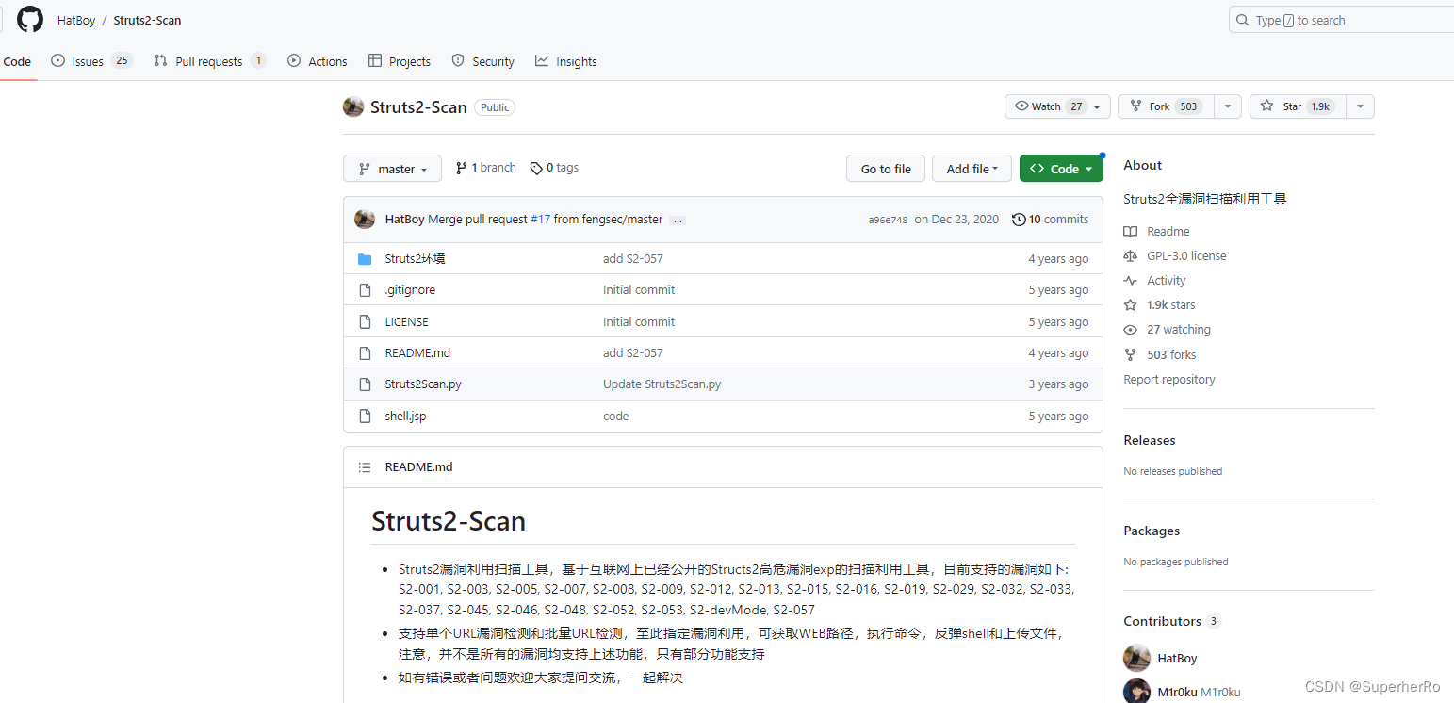The height and width of the screenshot is (703, 1454).
Task: Click the Public repository label
Action: [x=495, y=107]
